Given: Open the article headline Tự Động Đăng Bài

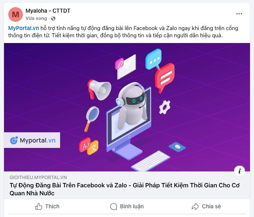Looking at the screenshot, I should [x=124, y=189].
